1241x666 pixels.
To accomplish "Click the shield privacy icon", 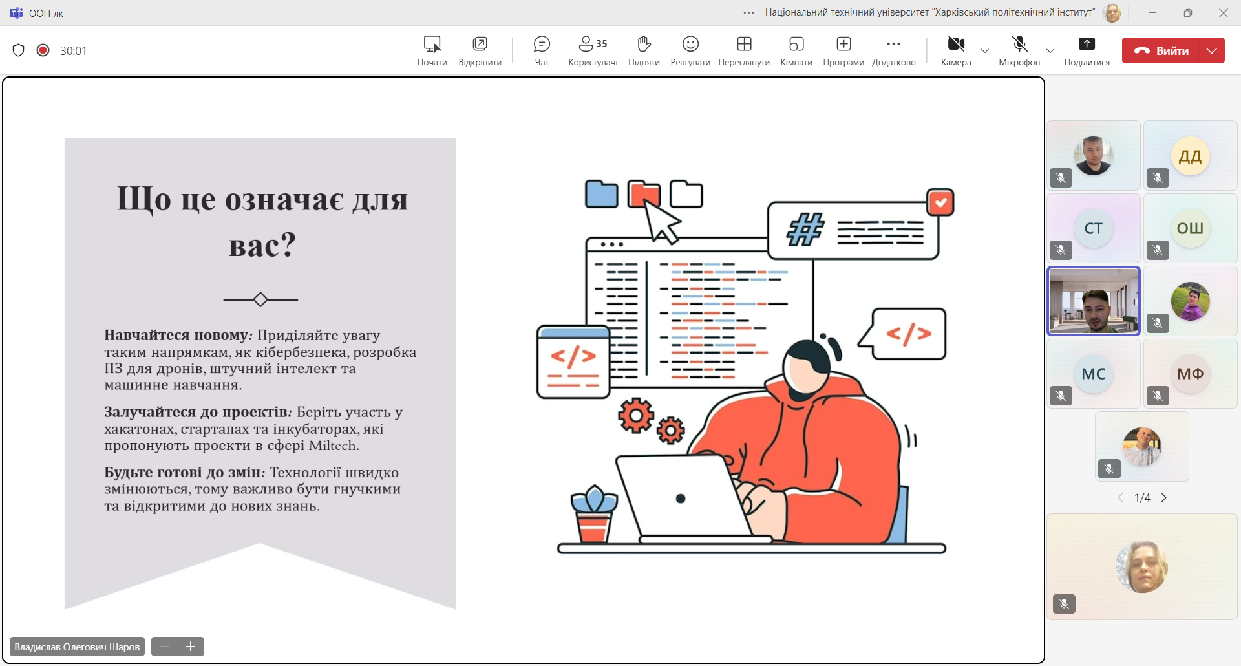I will coord(18,50).
